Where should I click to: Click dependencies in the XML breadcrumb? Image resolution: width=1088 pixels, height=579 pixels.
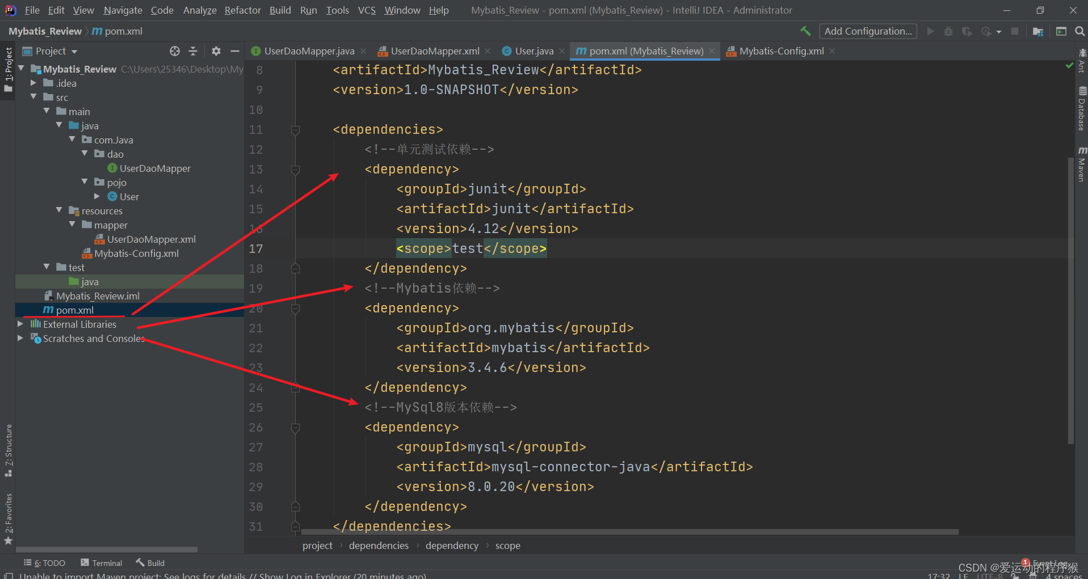point(379,546)
